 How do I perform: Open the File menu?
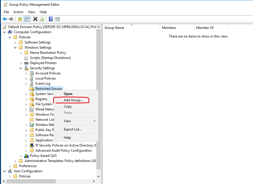click(x=6, y=12)
